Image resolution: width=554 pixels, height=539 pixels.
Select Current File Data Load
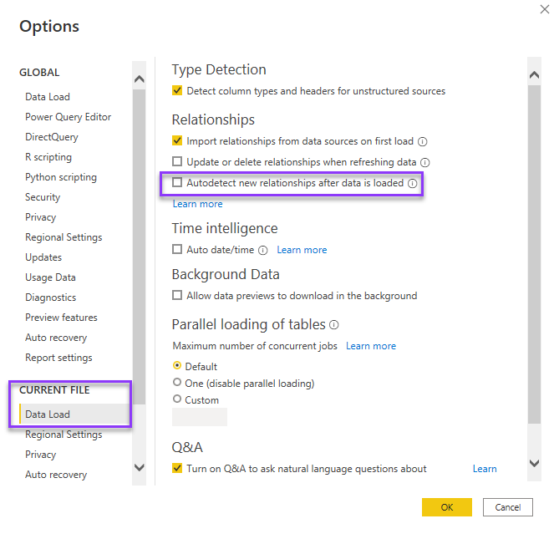click(x=75, y=414)
